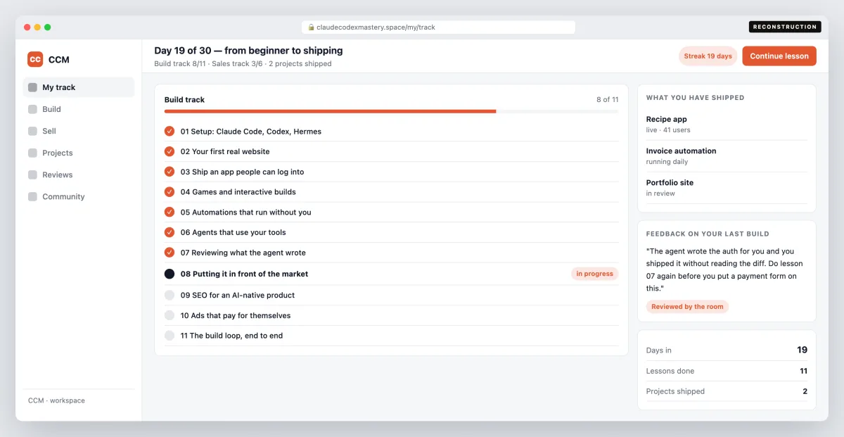Toggle checkmark for 07 Reviewing lesson
This screenshot has width=844, height=437.
pos(170,253)
